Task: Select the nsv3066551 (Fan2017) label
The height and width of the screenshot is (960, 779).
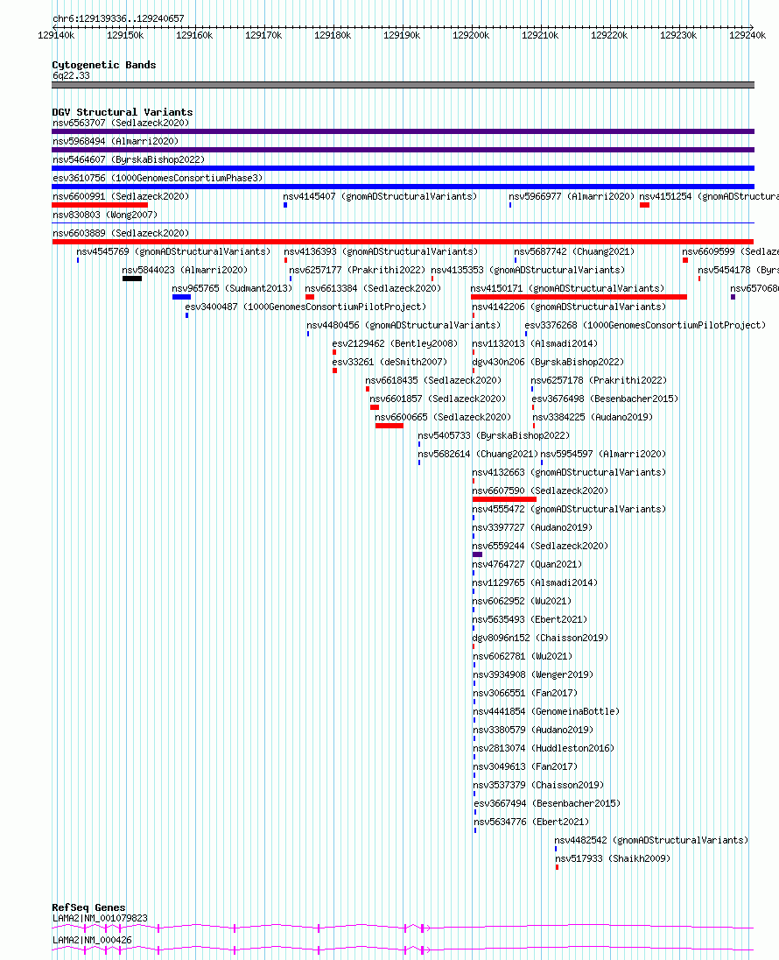Action: pyautogui.click(x=525, y=693)
